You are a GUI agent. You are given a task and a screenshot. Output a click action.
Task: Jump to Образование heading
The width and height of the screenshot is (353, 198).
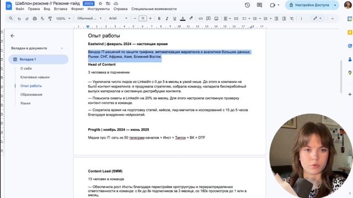point(31,95)
